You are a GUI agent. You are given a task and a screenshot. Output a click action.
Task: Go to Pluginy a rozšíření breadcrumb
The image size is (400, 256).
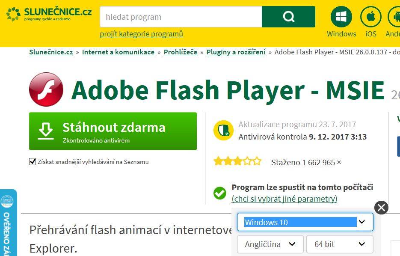(236, 52)
